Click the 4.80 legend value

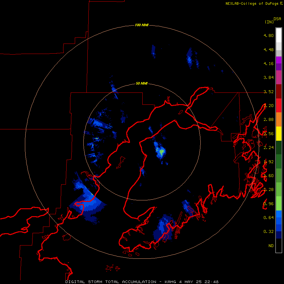pos(269,35)
